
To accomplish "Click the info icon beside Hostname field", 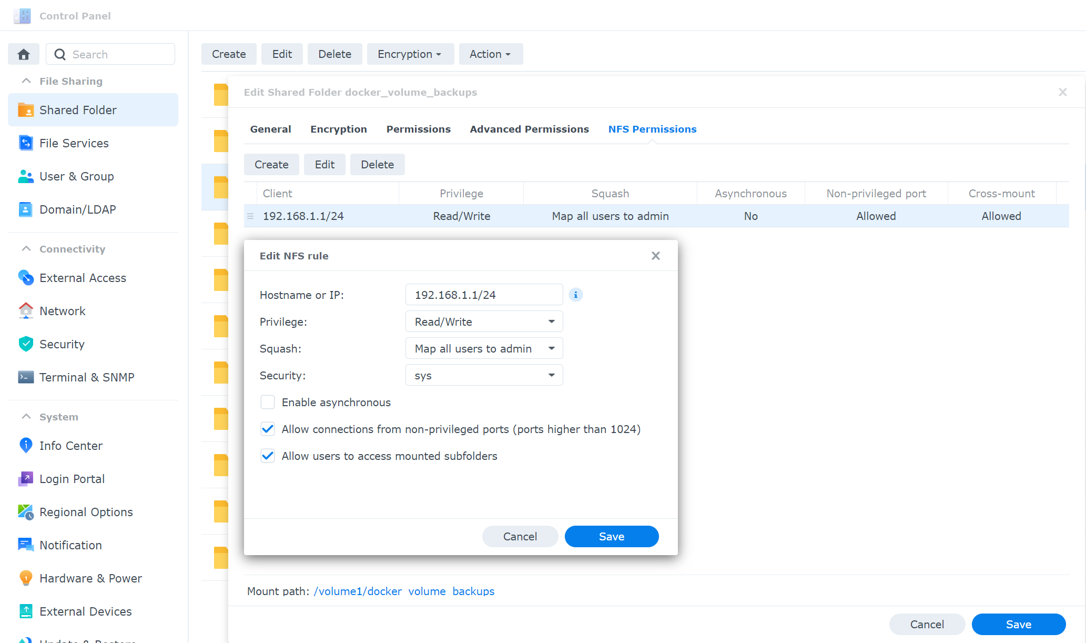I will (x=576, y=295).
